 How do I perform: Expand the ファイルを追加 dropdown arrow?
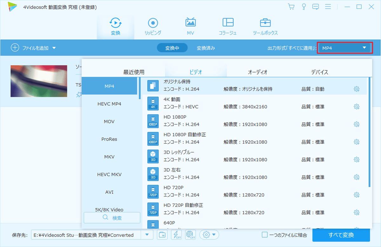click(x=55, y=47)
